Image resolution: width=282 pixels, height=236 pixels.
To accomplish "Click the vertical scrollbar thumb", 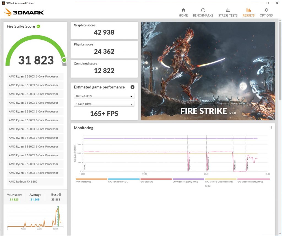I will point(280,61).
